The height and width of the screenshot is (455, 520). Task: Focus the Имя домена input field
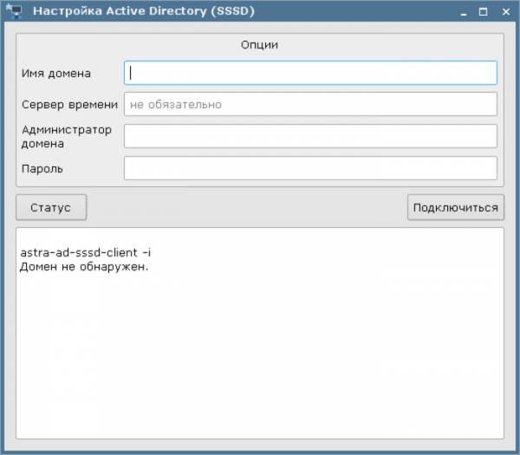(x=310, y=73)
